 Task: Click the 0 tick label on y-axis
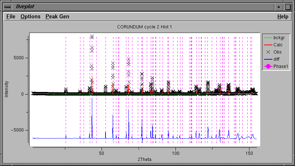22,94
